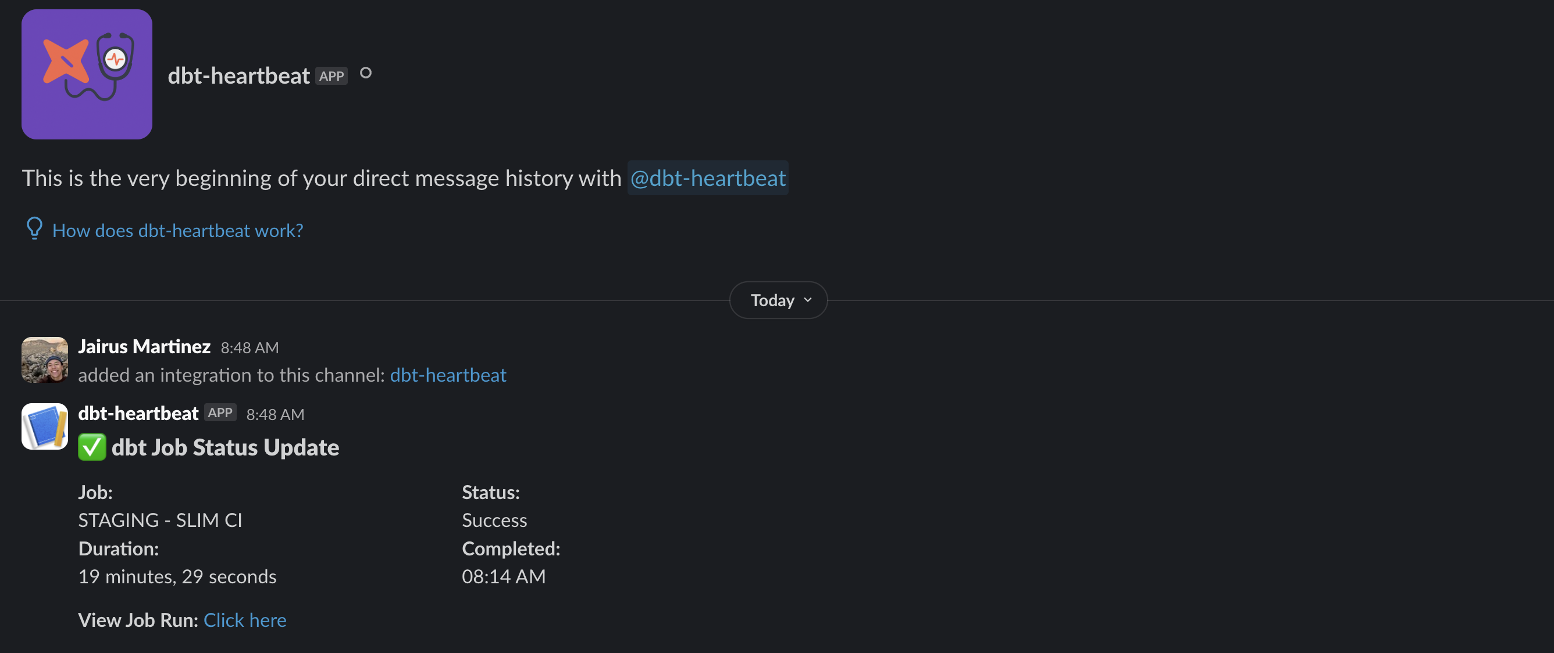Click the chevron beside Today
Screen dimensions: 1554x653
(x=808, y=299)
